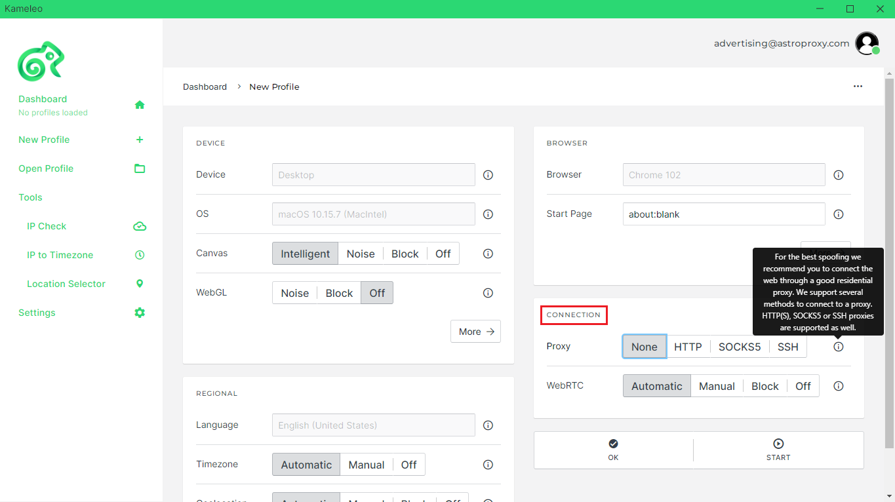The height and width of the screenshot is (502, 895).
Task: Show info for the OS field
Action: 488,214
